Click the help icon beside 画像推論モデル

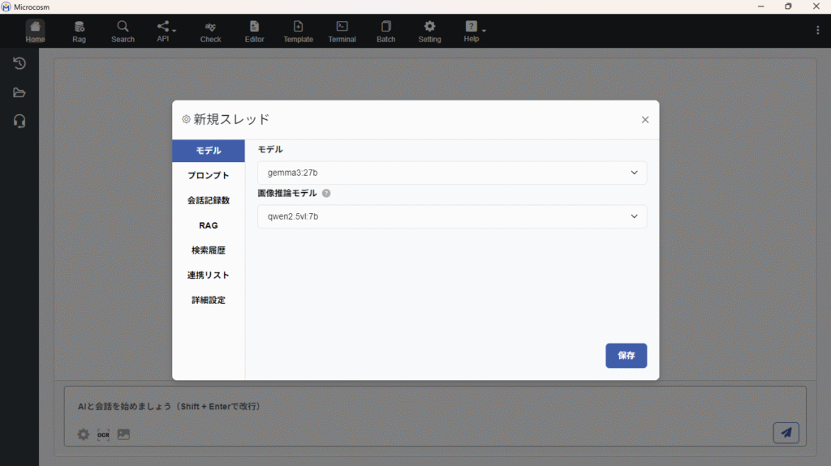326,194
